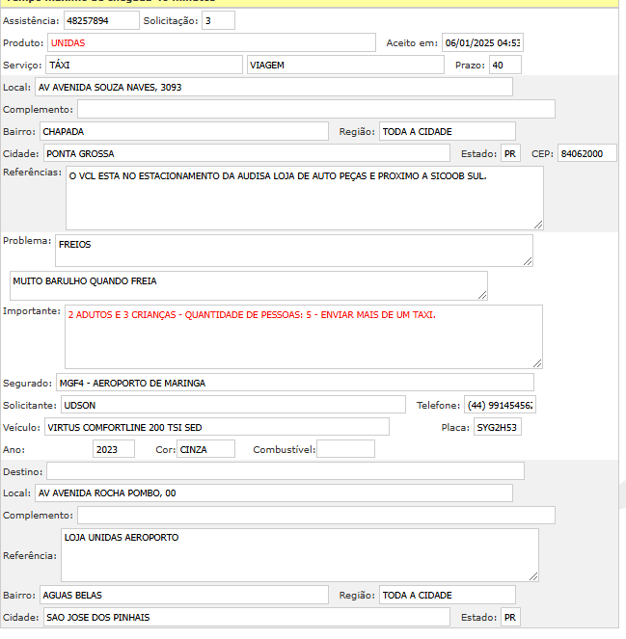This screenshot has width=626, height=639.
Task: Click the empty Destino field
Action: [286, 471]
